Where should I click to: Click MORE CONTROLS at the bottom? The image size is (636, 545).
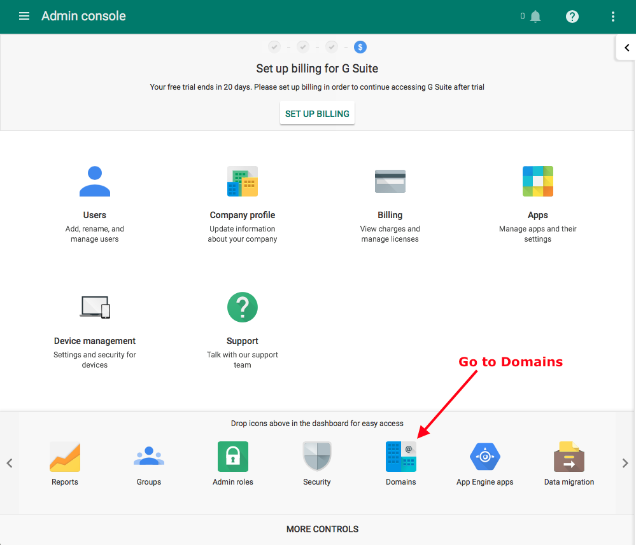pyautogui.click(x=323, y=529)
